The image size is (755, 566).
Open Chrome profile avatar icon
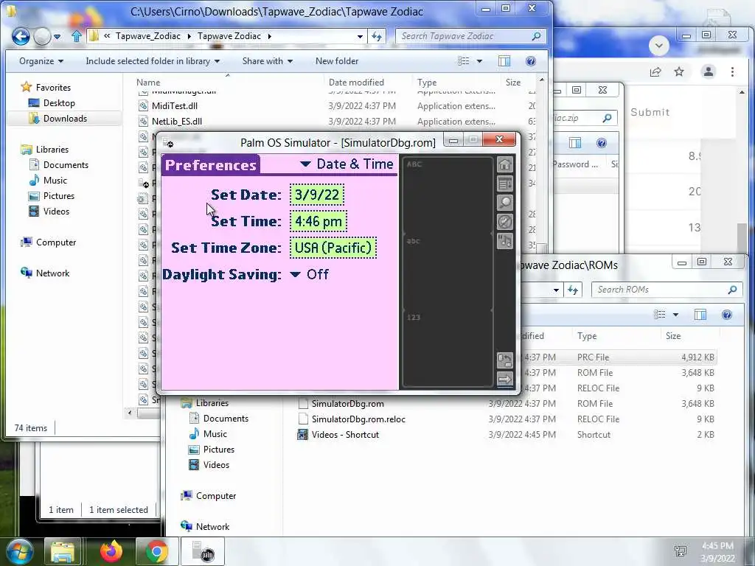click(709, 72)
